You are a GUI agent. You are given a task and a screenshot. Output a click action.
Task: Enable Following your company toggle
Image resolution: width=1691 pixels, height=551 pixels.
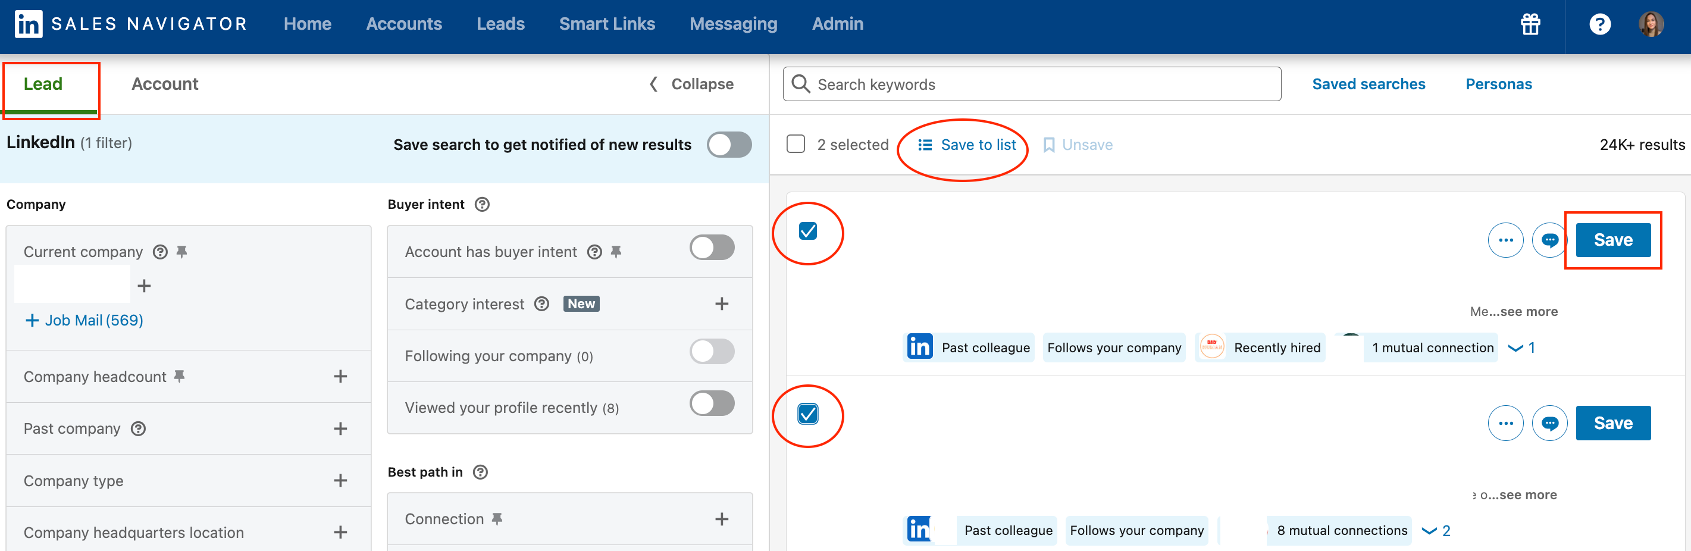pos(712,351)
